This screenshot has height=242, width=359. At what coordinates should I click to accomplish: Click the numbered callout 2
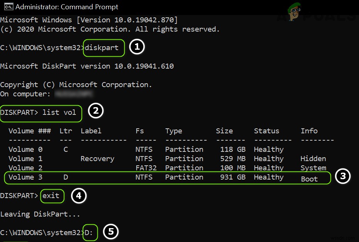click(x=95, y=111)
